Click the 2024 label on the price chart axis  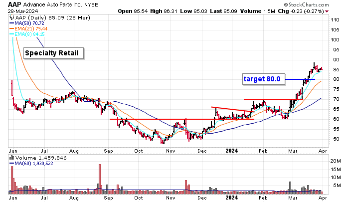click(232, 151)
